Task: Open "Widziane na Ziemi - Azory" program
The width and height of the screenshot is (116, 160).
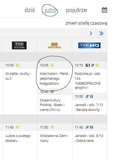Action: [x=54, y=138]
